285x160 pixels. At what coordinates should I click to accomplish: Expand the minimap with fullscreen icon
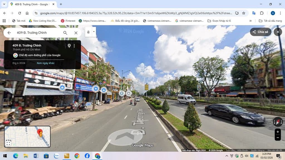[8, 143]
